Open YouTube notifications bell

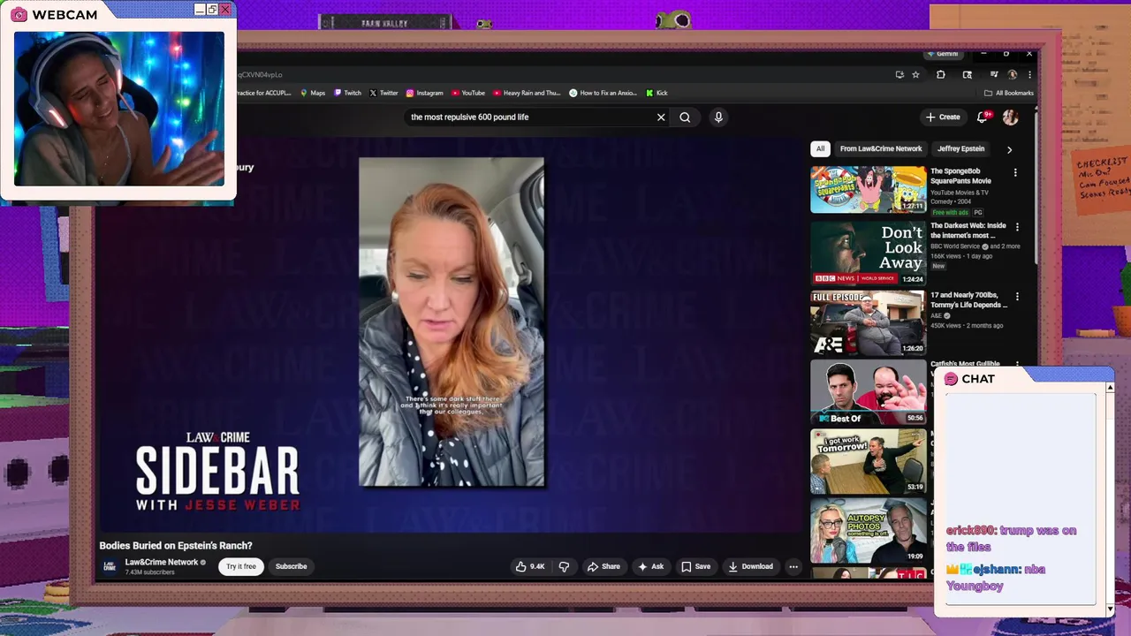983,117
